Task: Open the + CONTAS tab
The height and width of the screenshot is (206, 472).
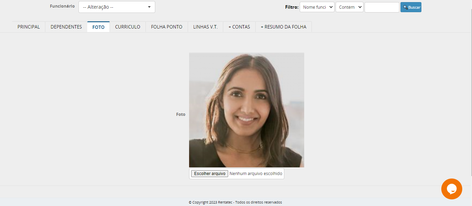Action: (239, 27)
